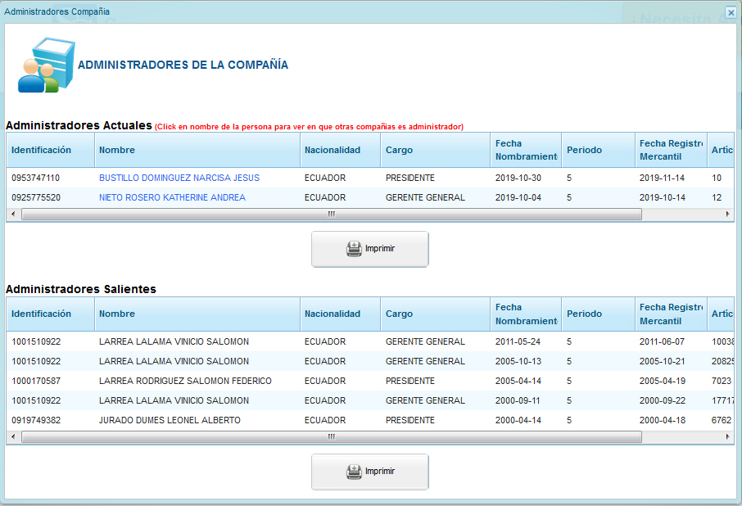Sort current administrators by Identificación column
The width and height of the screenshot is (742, 506).
pos(41,150)
